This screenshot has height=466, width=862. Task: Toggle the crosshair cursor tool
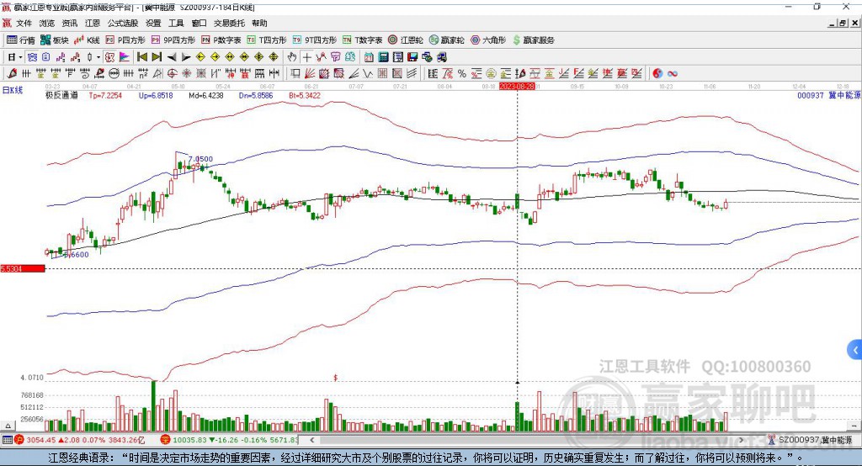pos(306,57)
